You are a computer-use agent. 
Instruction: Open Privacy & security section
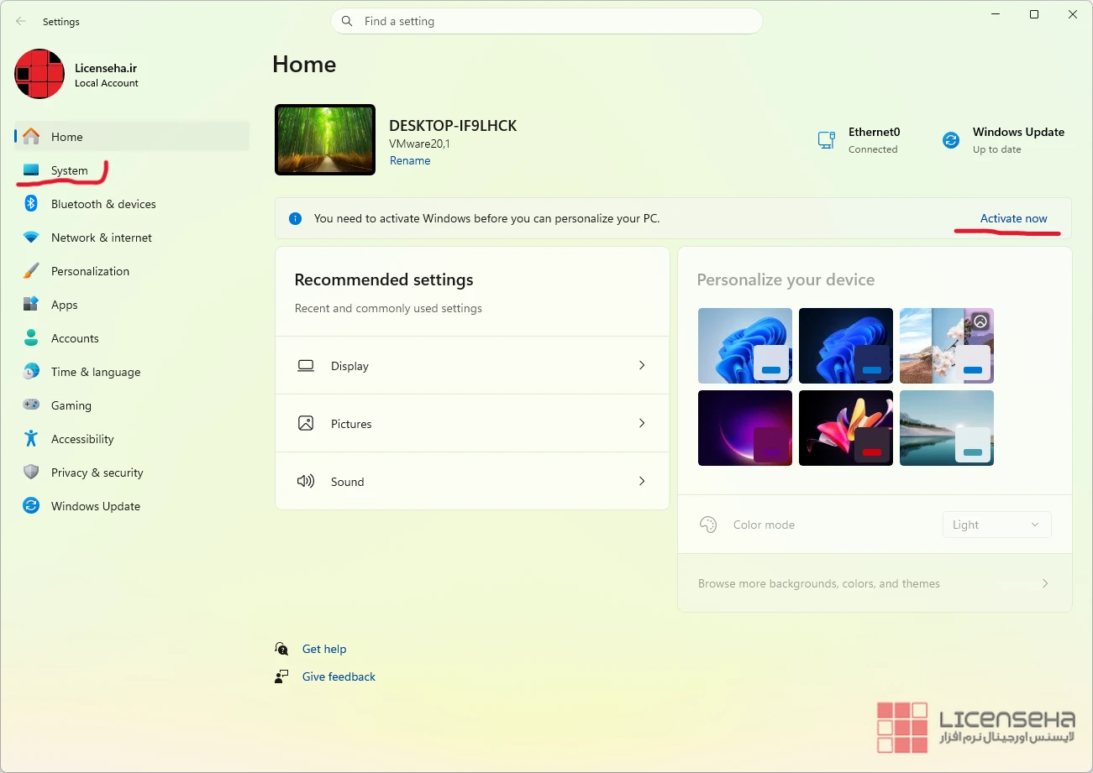[x=132, y=473]
